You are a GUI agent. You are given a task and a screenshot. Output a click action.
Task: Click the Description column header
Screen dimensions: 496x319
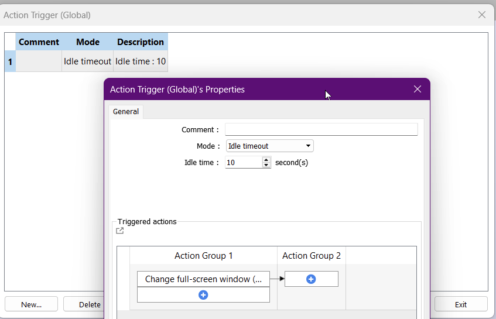point(141,42)
